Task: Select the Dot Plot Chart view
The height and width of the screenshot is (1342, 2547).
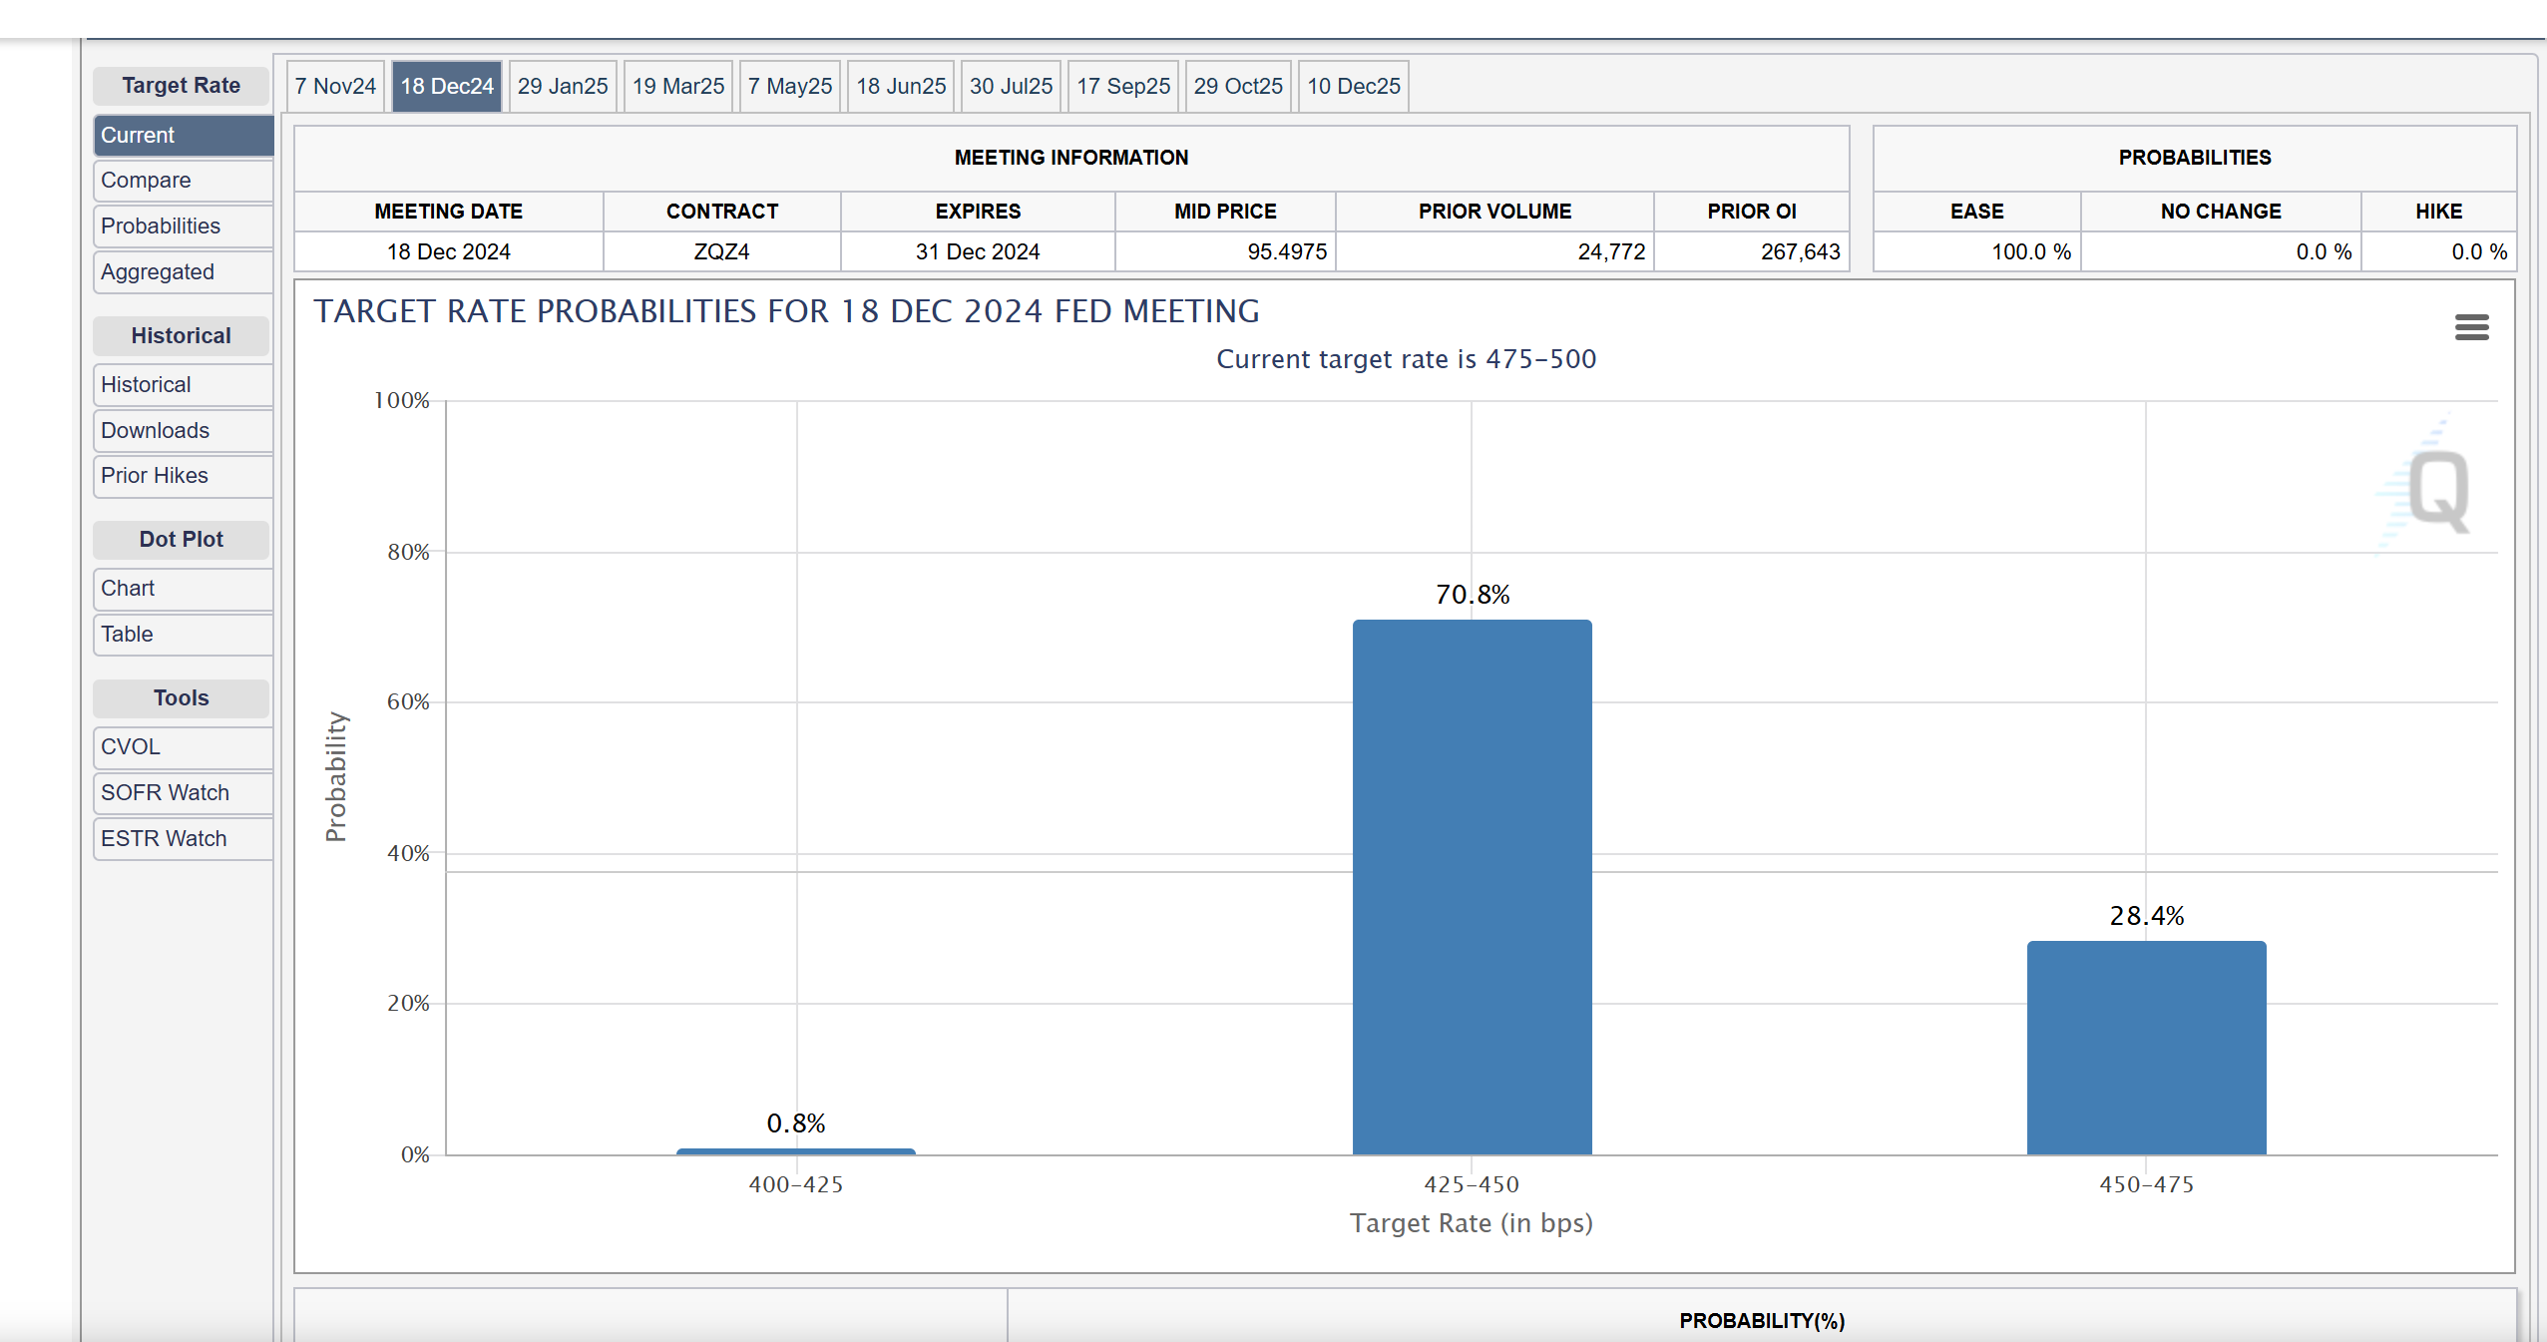Action: [x=130, y=586]
